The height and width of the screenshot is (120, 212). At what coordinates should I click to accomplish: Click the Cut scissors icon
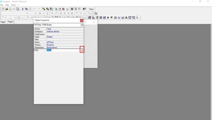(23, 9)
